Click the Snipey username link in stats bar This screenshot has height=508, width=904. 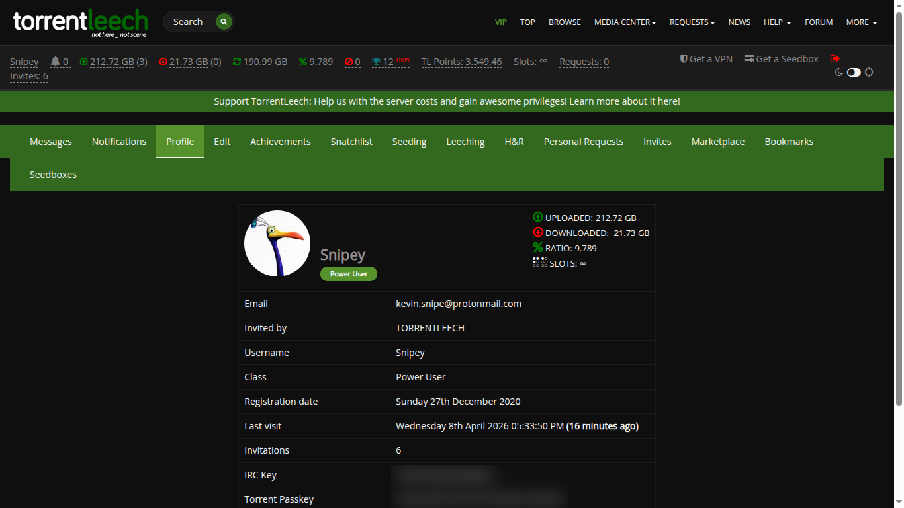24,62
